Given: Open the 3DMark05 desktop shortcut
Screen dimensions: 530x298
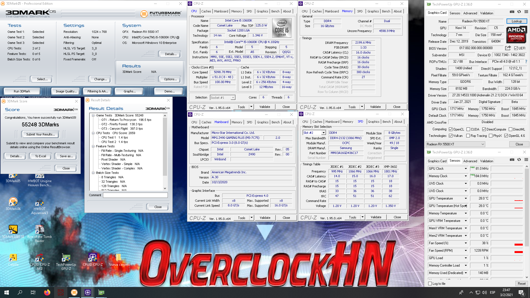Looking at the screenshot, I should tap(13, 178).
